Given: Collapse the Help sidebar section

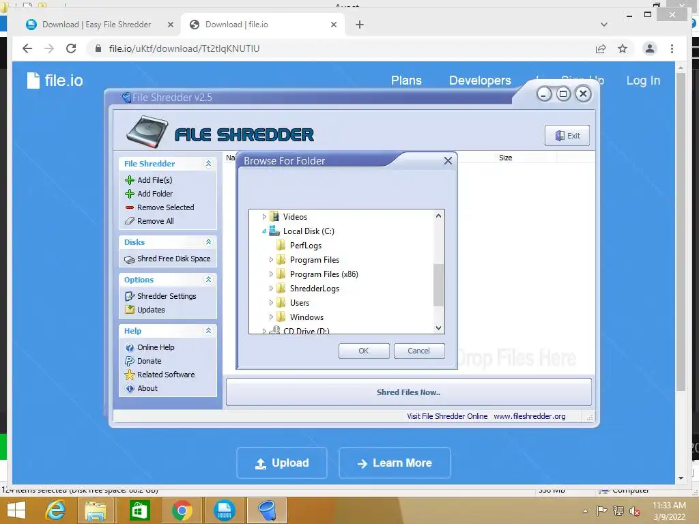Looking at the screenshot, I should (208, 331).
